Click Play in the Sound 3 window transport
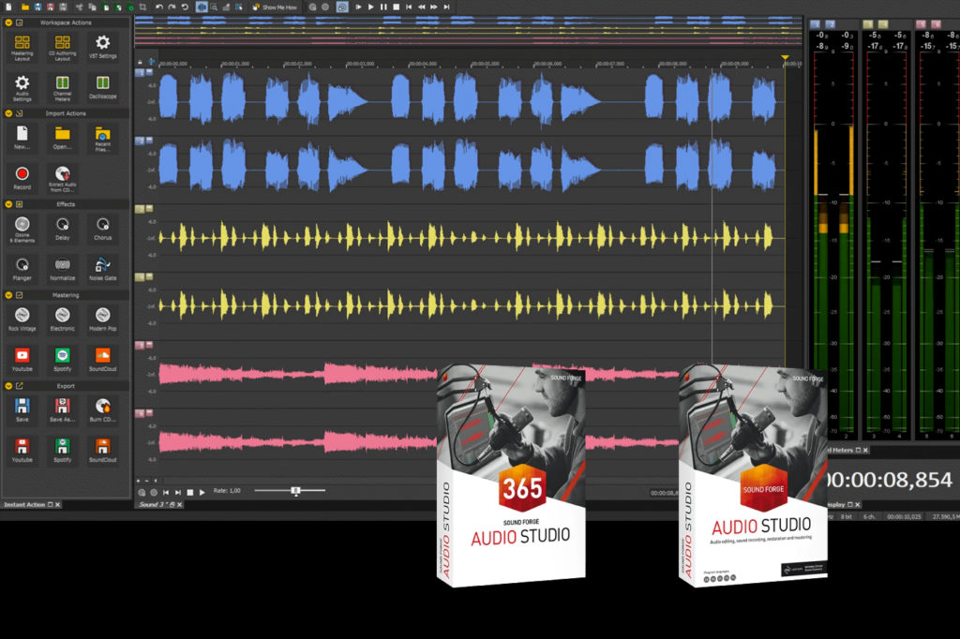 point(202,492)
